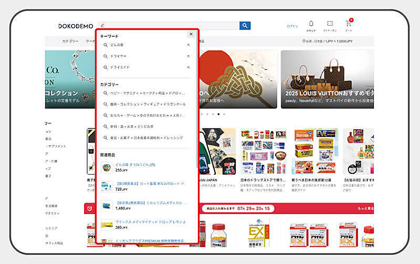Viewport: 420px width, 264px height.
Task: Open the カテゴリー navigation dropdown
Action: 70,41
